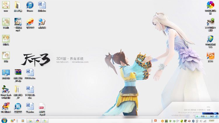Viewport: 219px width, 123px height.
Task: Open the folder beside the iTunes shortcut
Action: click(18, 6)
